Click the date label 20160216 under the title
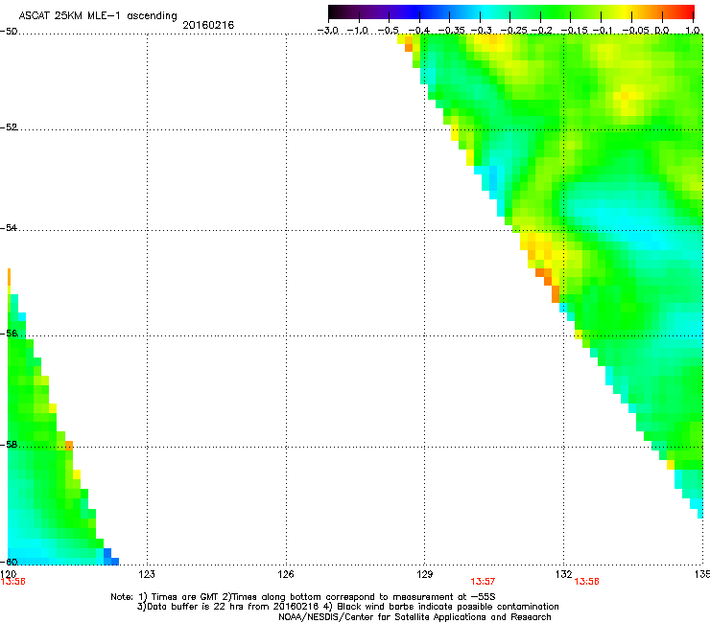The width and height of the screenshot is (710, 623). (208, 25)
